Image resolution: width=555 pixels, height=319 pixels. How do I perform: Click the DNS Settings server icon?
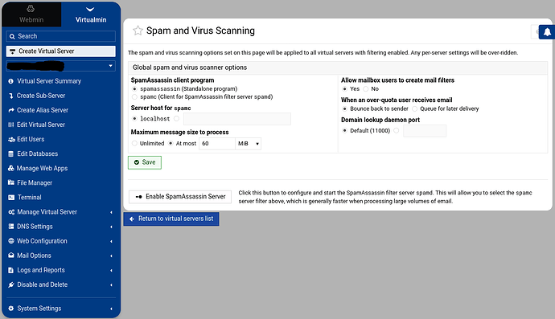click(11, 227)
